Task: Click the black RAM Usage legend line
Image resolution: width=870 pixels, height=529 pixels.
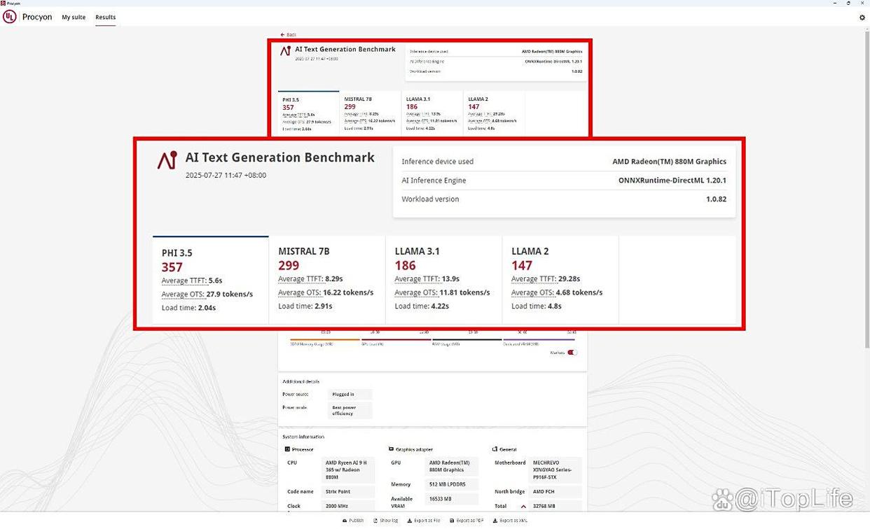Action: pyautogui.click(x=467, y=340)
